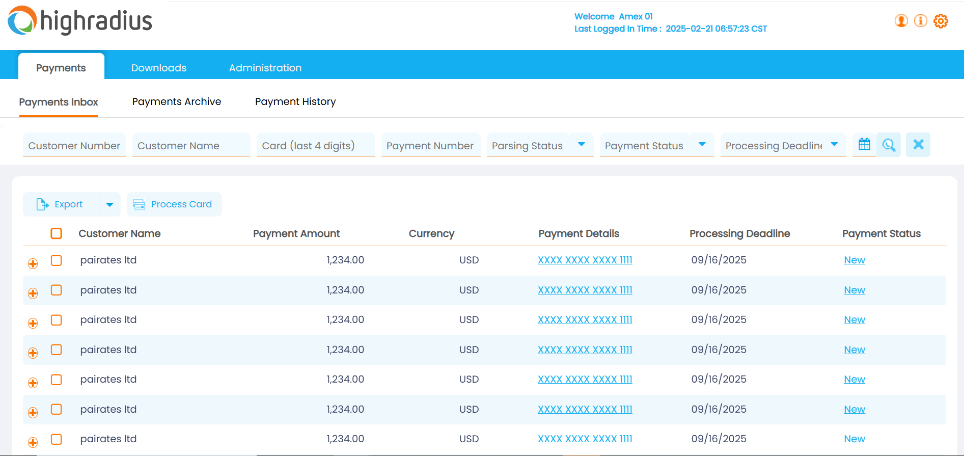This screenshot has width=964, height=456.
Task: Clear filters with the X icon
Action: 918,145
